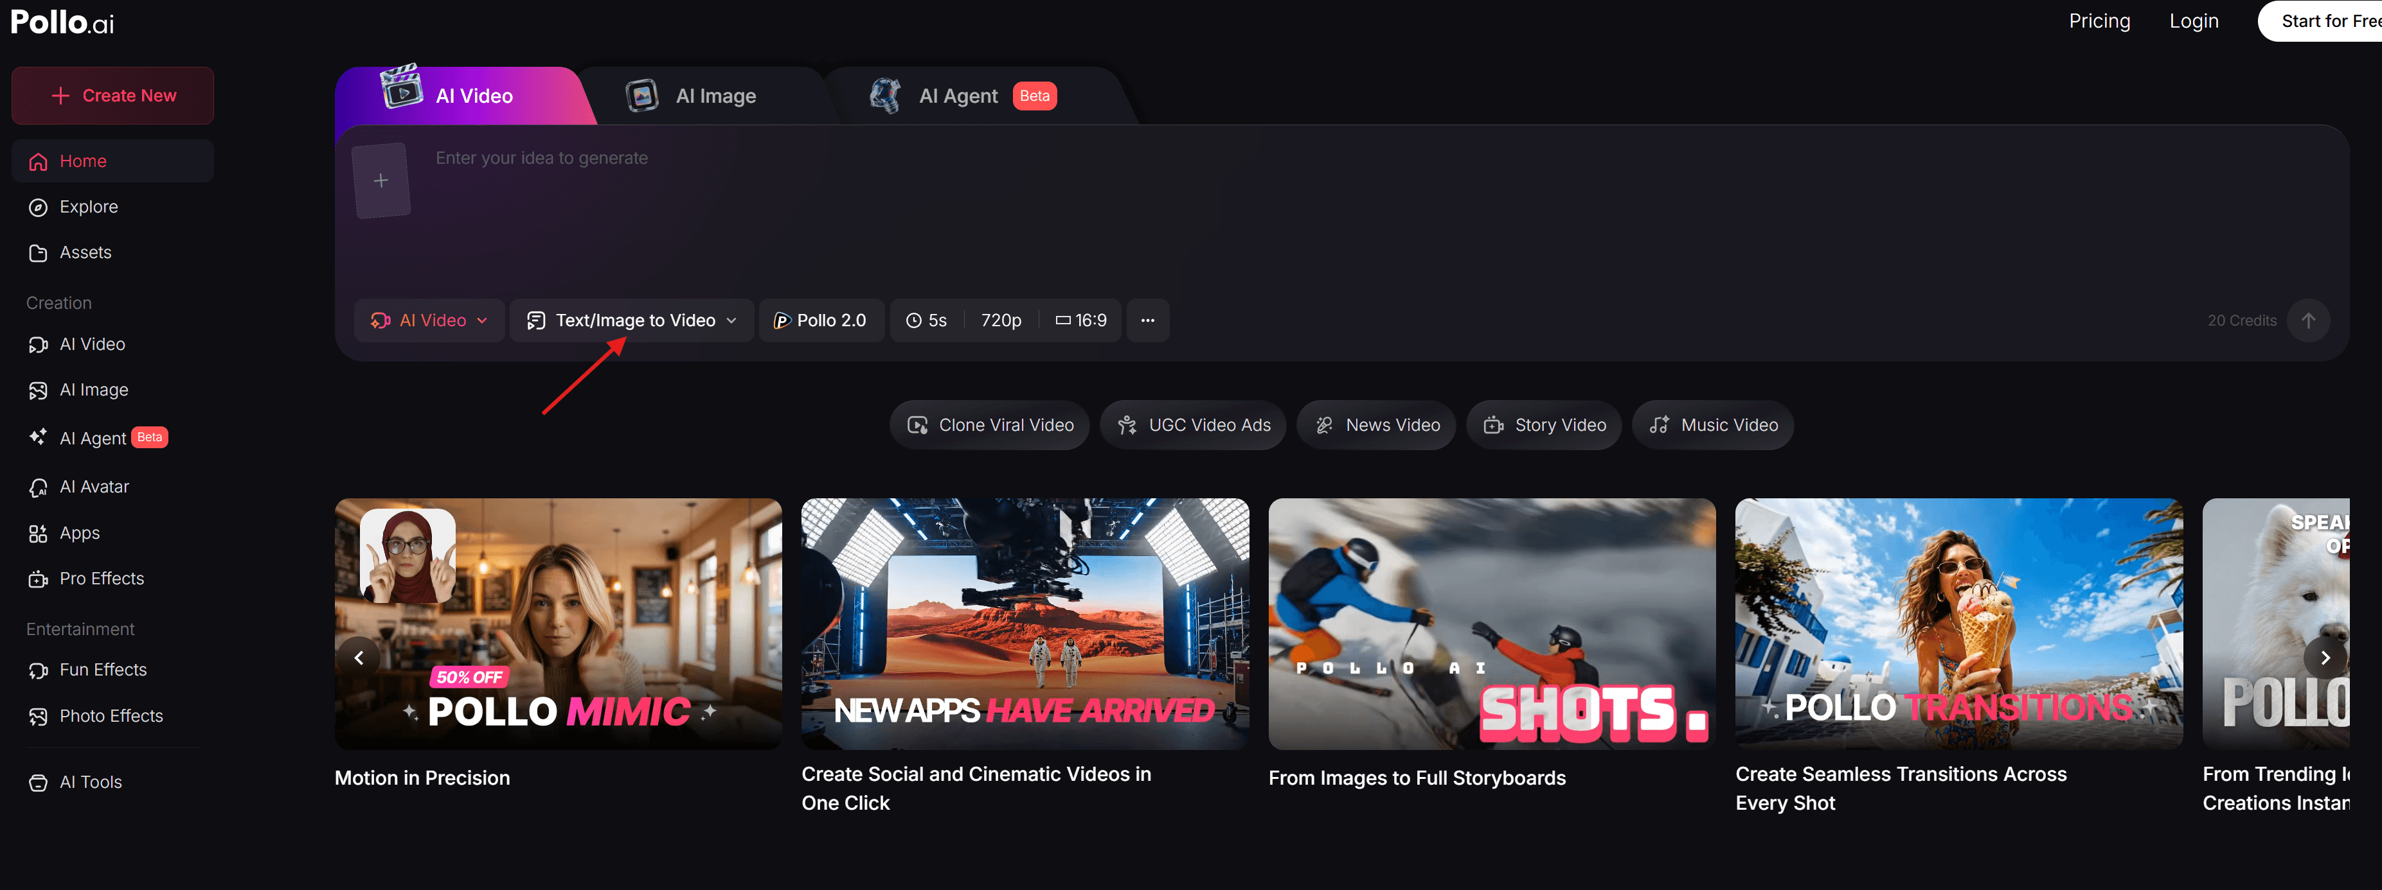2382x890 pixels.
Task: Change the 720p resolution setting
Action: [1001, 320]
